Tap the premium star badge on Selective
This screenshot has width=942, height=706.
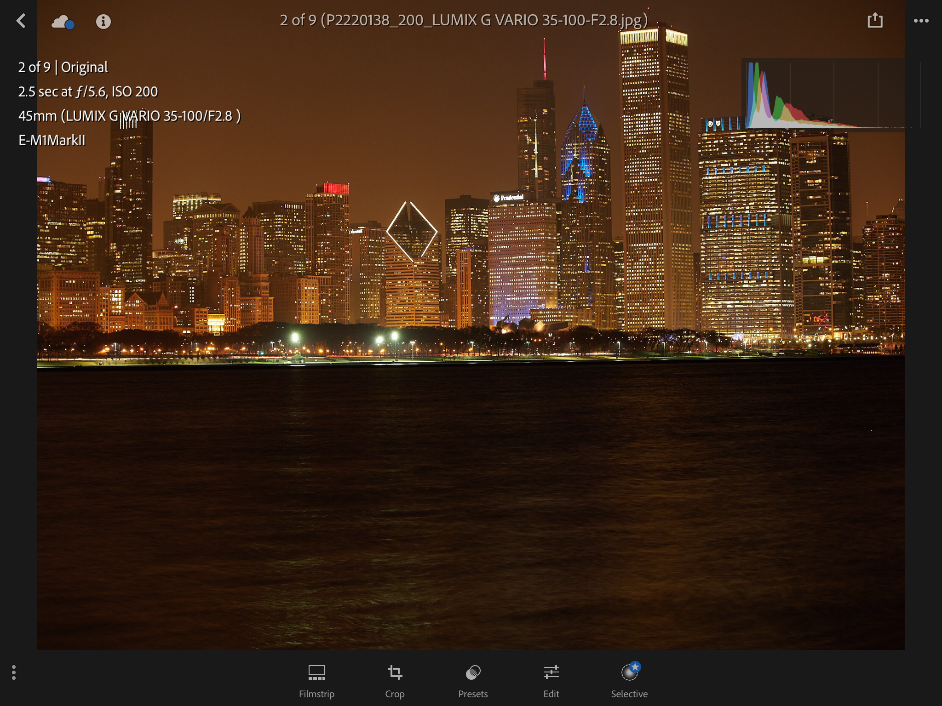click(635, 666)
